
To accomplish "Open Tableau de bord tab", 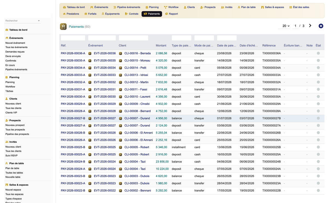I will [74, 7].
